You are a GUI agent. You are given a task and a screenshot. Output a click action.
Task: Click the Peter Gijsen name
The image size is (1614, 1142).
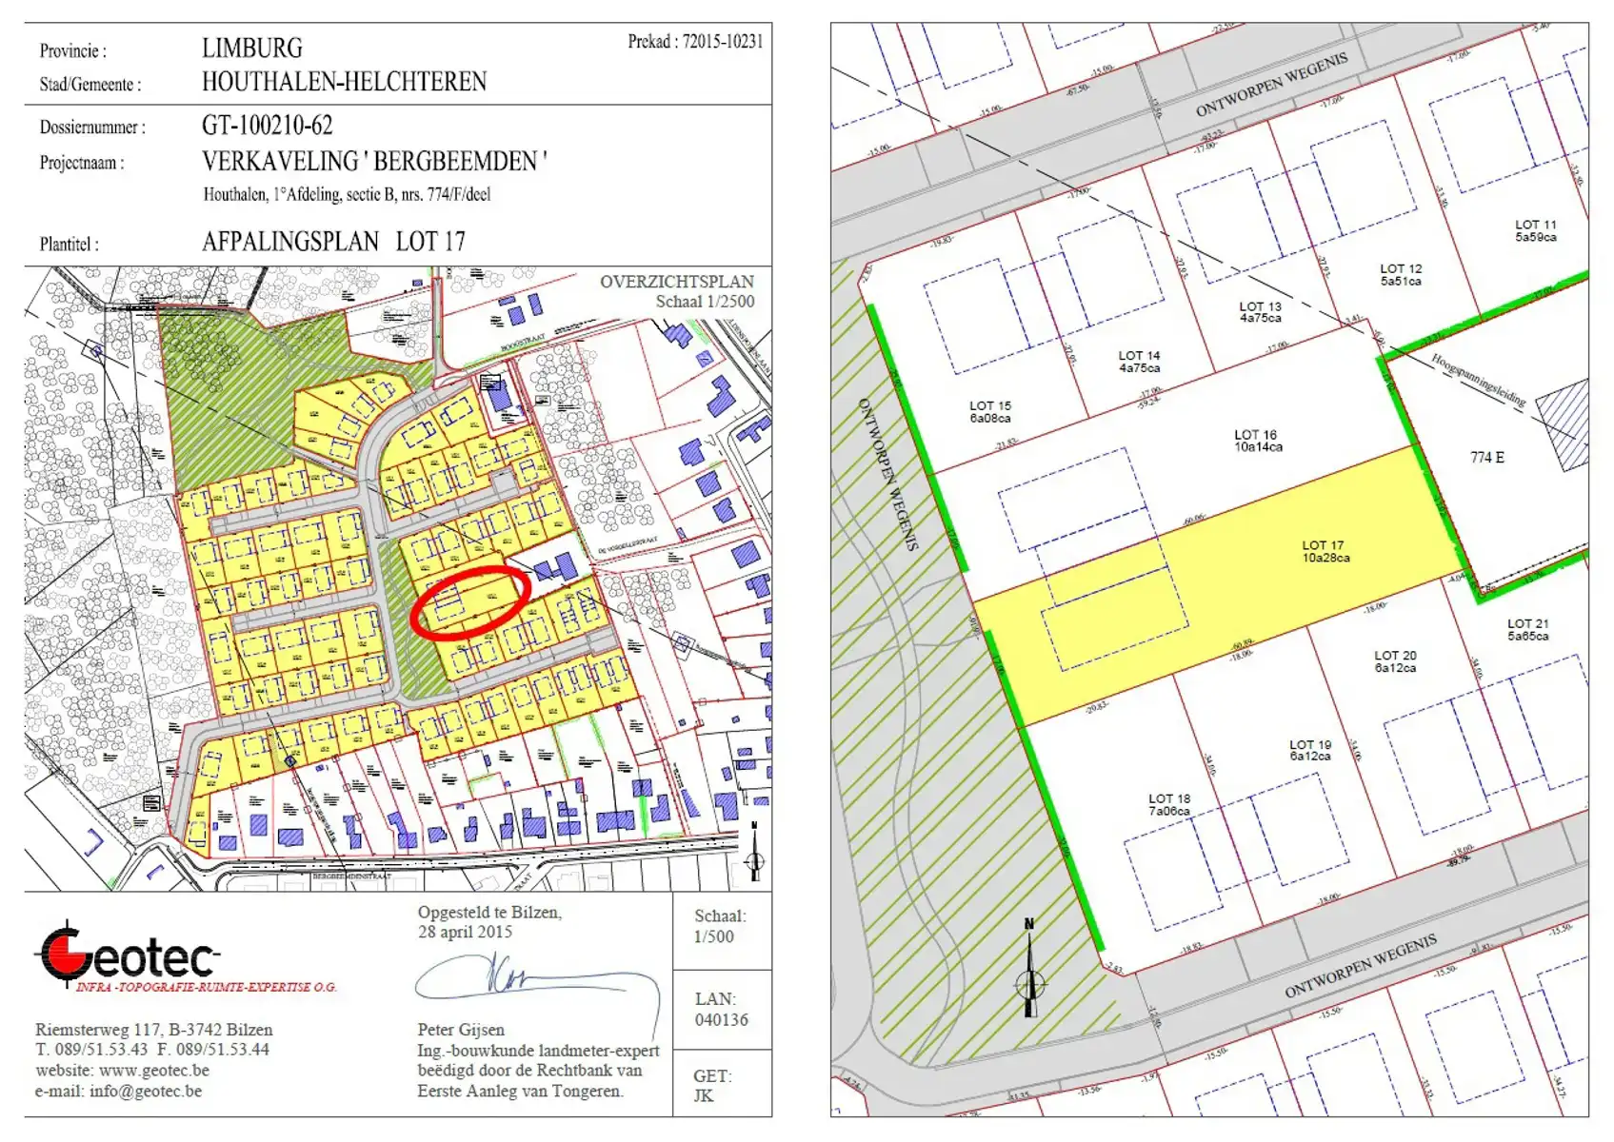[x=461, y=1030]
